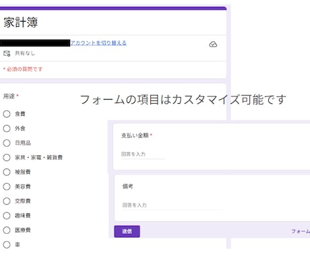Choose the 美容費 radio option
This screenshot has width=310, height=256.
click(7, 187)
